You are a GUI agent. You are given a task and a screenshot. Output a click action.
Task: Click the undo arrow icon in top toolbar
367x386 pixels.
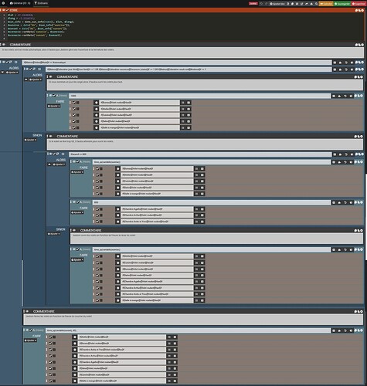[261, 4]
